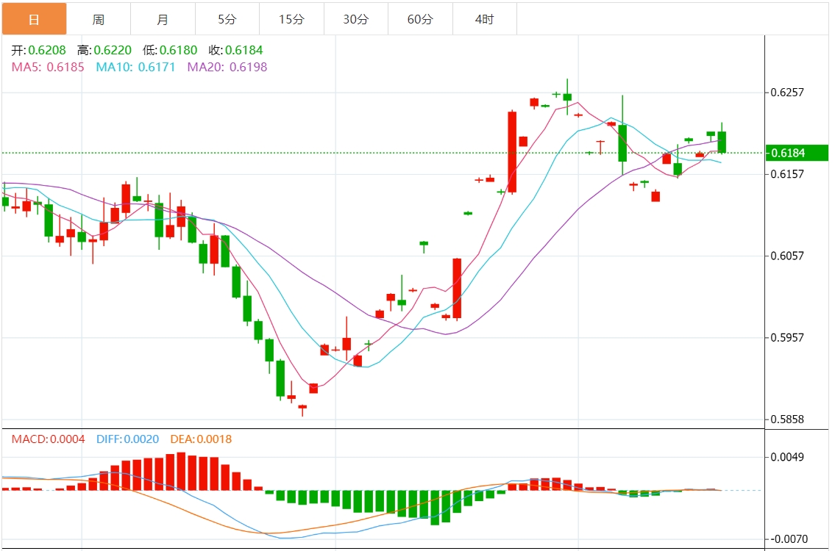Click the 0.6184 current price tag
Image resolution: width=835 pixels, height=551 pixels.
coord(797,153)
